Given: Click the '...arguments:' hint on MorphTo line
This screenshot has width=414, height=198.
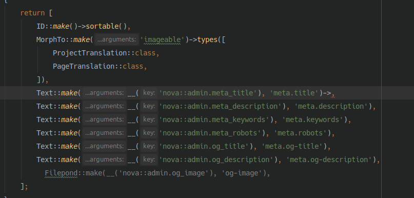Looking at the screenshot, I should tap(116, 39).
